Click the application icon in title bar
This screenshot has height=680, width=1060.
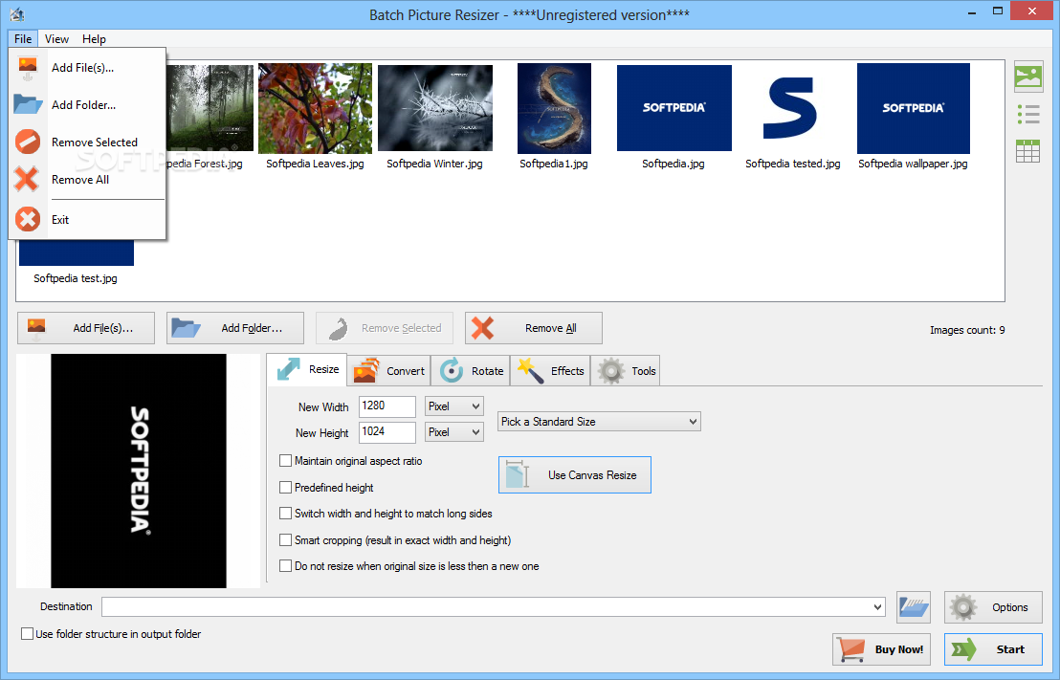(17, 13)
